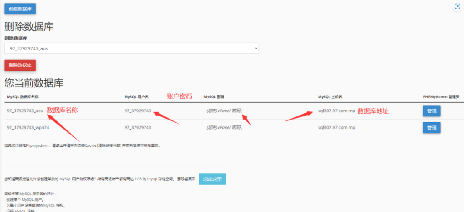Click the blue 创建数据库 button
The width and height of the screenshot is (464, 212).
(x=20, y=9)
